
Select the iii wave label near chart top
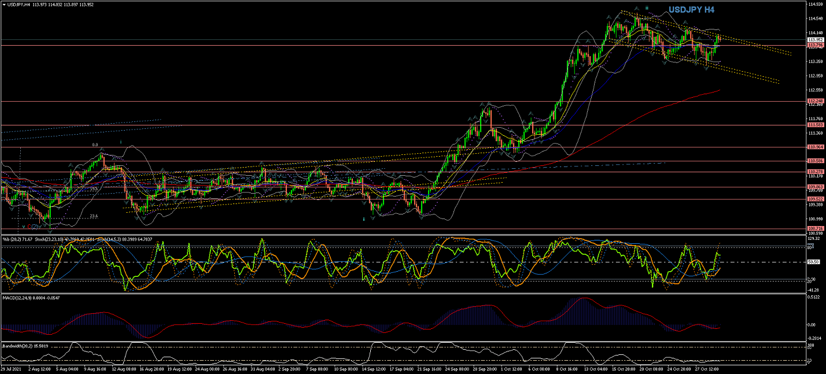tap(647, 8)
